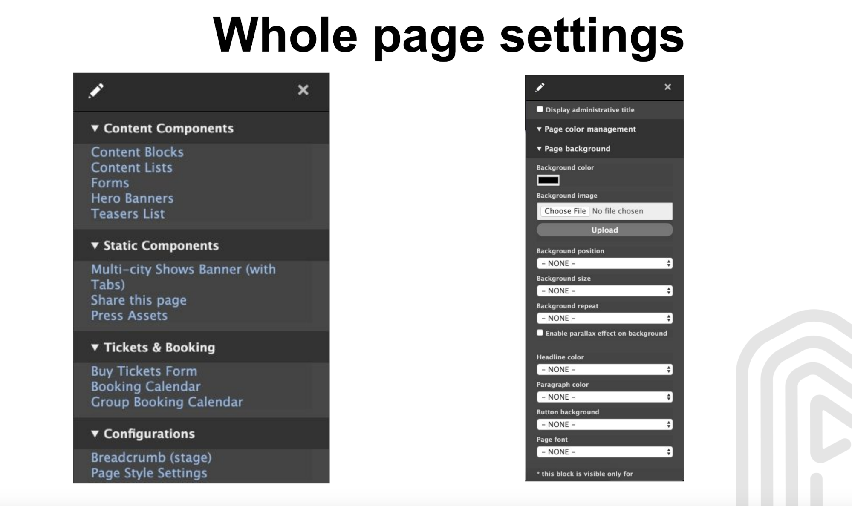Click the Background color swatch
852x506 pixels.
[547, 179]
